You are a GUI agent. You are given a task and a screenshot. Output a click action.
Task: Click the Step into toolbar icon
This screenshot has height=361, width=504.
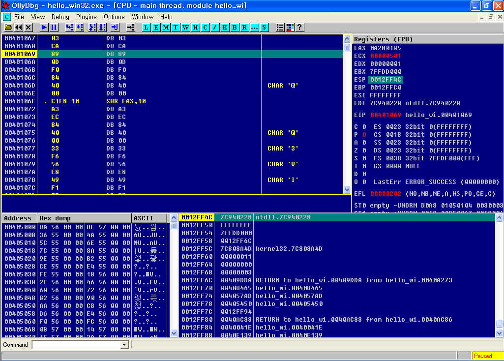tap(69, 28)
